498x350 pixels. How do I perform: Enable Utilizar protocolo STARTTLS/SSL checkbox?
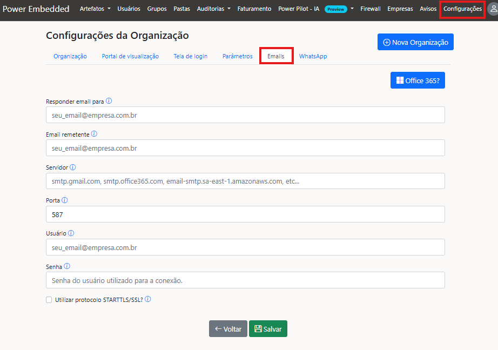[x=49, y=300]
